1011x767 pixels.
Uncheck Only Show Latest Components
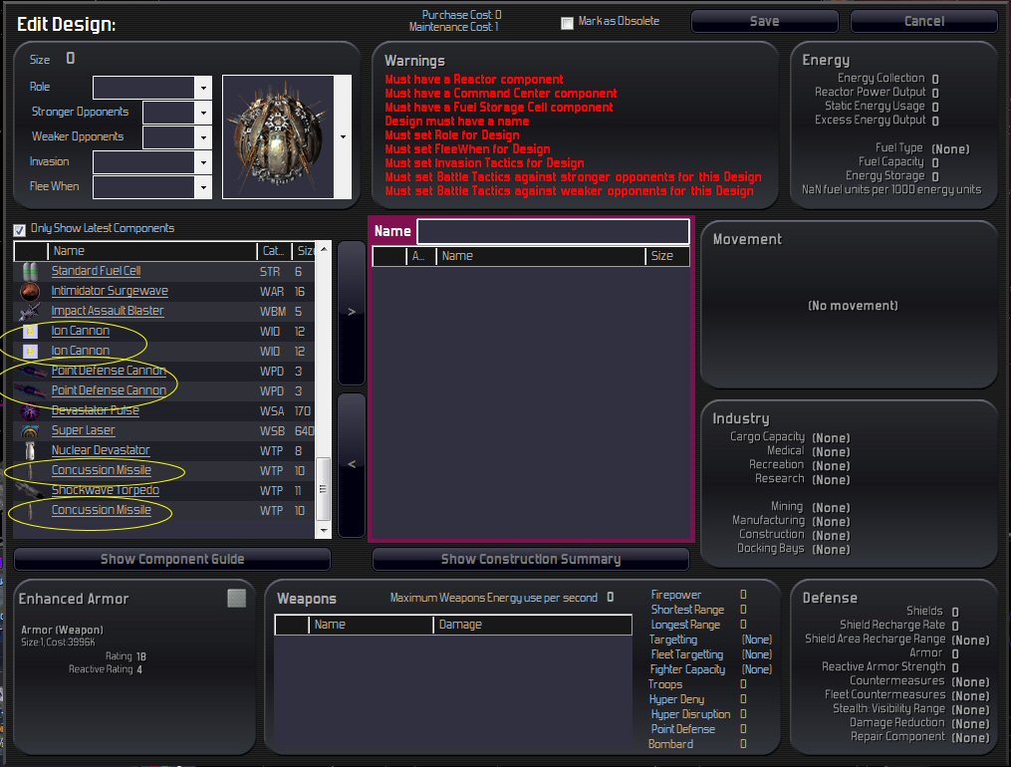(x=19, y=229)
